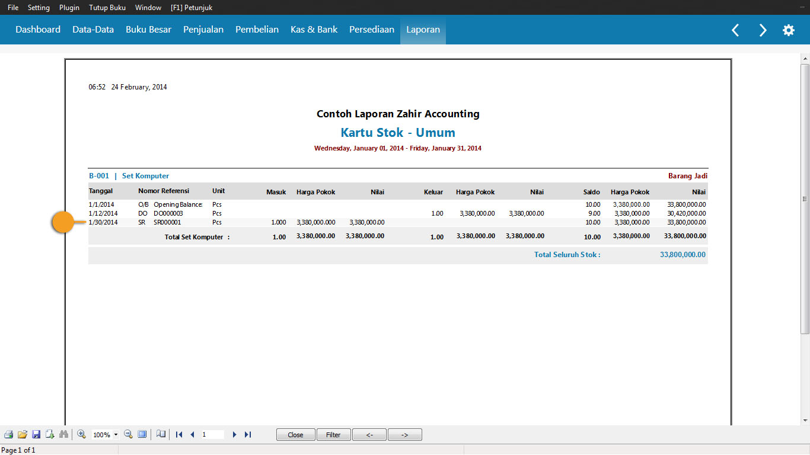Image resolution: width=810 pixels, height=455 pixels.
Task: Switch to the Penjualan tab
Action: coord(203,30)
